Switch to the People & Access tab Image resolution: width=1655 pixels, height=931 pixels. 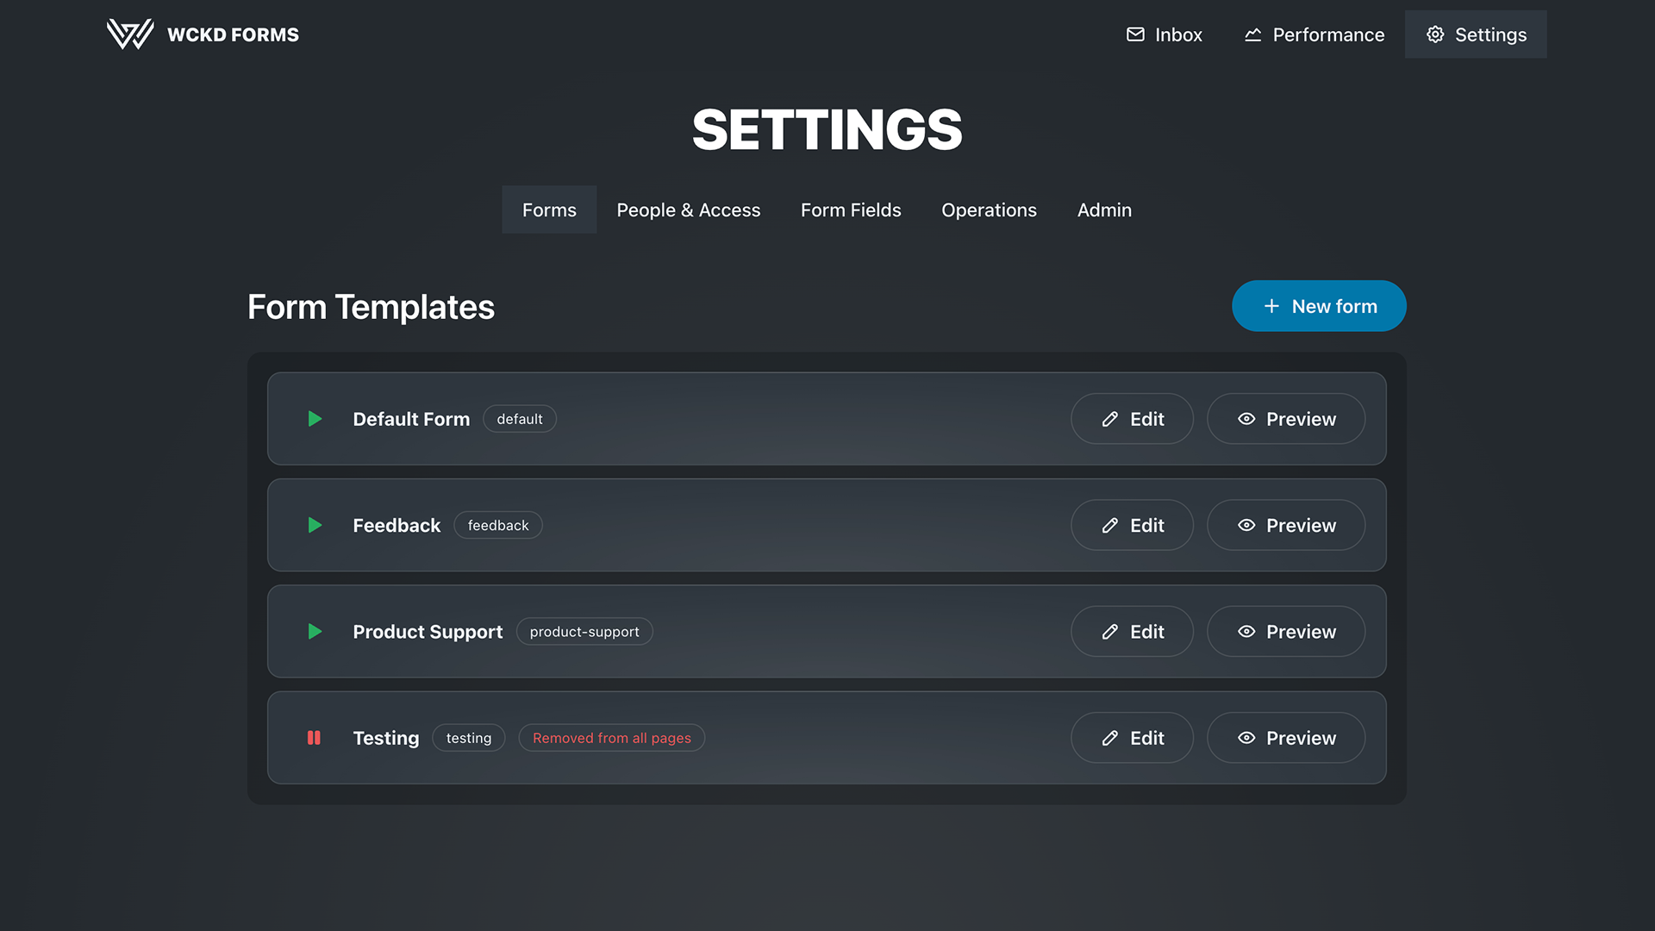[x=688, y=209]
